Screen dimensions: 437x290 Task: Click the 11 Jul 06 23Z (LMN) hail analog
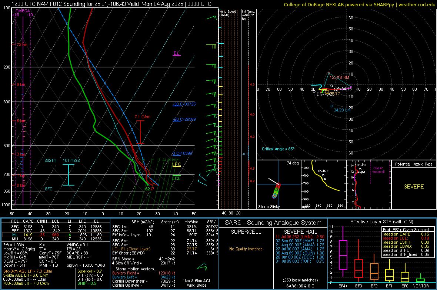point(300,237)
